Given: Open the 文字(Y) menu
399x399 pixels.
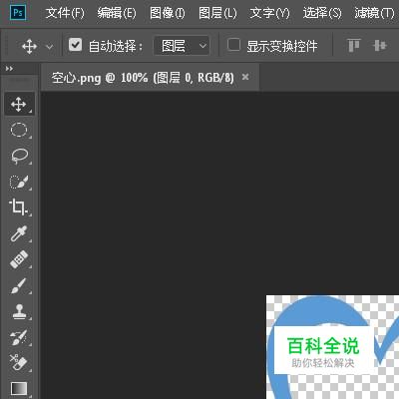Looking at the screenshot, I should 269,13.
